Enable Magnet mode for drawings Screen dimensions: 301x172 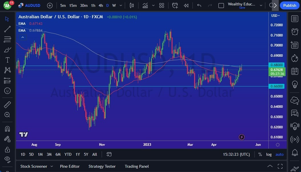[7, 129]
